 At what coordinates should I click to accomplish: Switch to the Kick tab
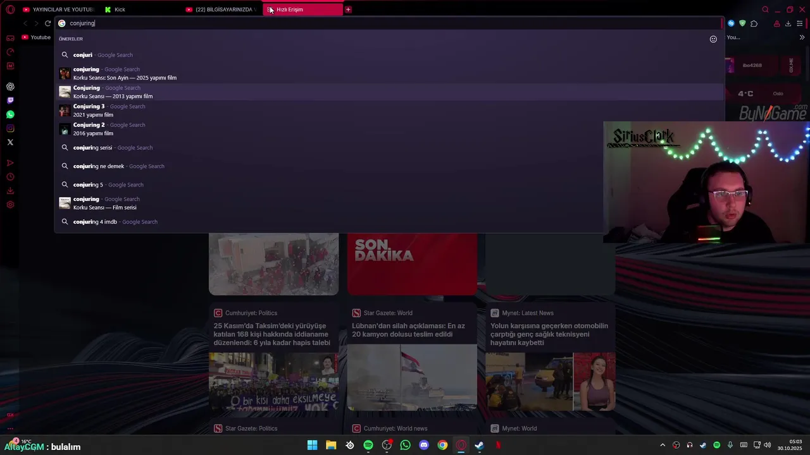click(x=140, y=9)
